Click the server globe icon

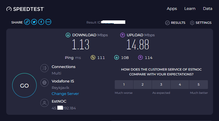coord(44,82)
